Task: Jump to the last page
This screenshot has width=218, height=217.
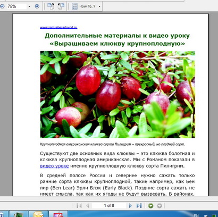Action: tap(139, 206)
